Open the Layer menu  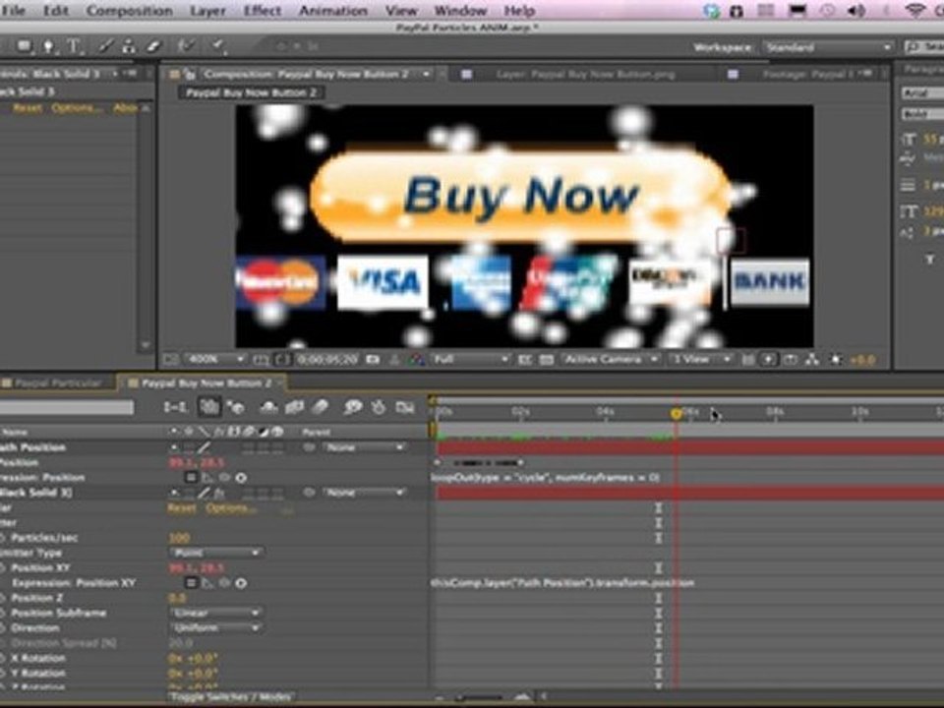coord(207,11)
